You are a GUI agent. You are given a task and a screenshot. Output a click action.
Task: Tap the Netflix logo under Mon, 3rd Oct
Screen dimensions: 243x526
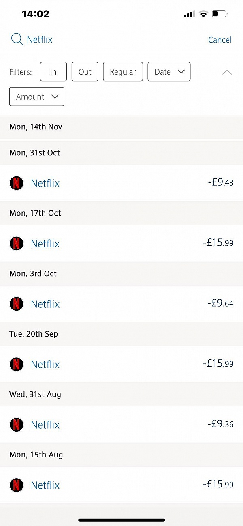coord(17,304)
